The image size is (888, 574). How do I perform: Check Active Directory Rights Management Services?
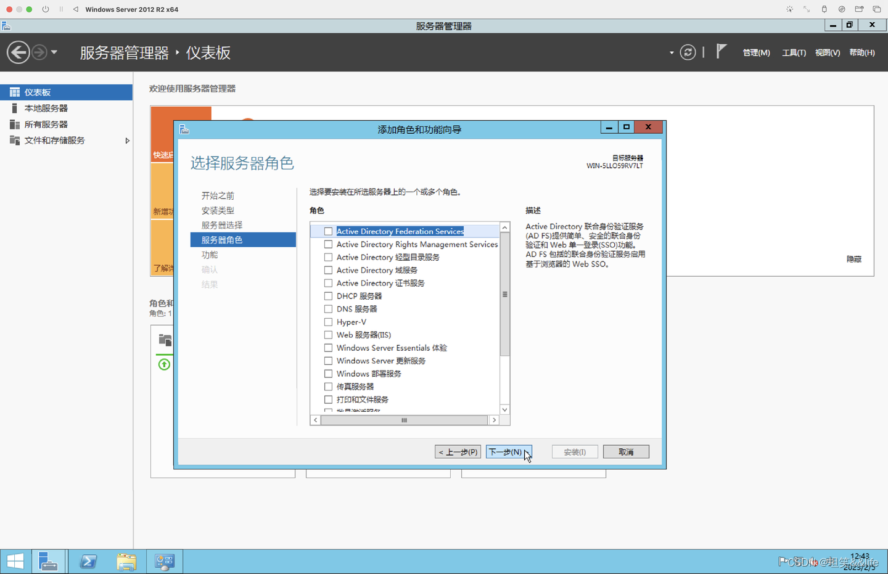tap(328, 244)
